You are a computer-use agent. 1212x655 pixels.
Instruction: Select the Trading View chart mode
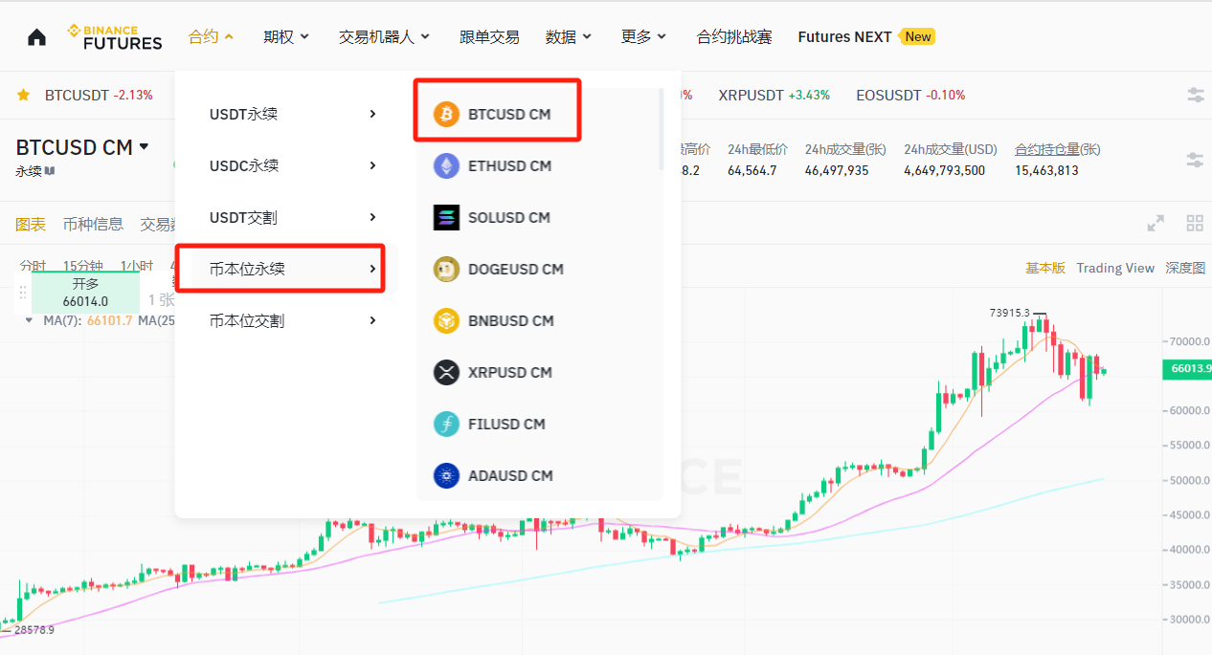1115,268
